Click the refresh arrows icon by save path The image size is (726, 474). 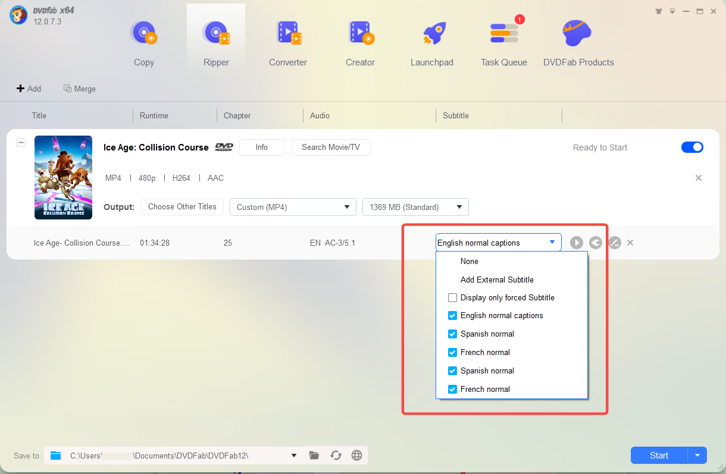coord(336,456)
